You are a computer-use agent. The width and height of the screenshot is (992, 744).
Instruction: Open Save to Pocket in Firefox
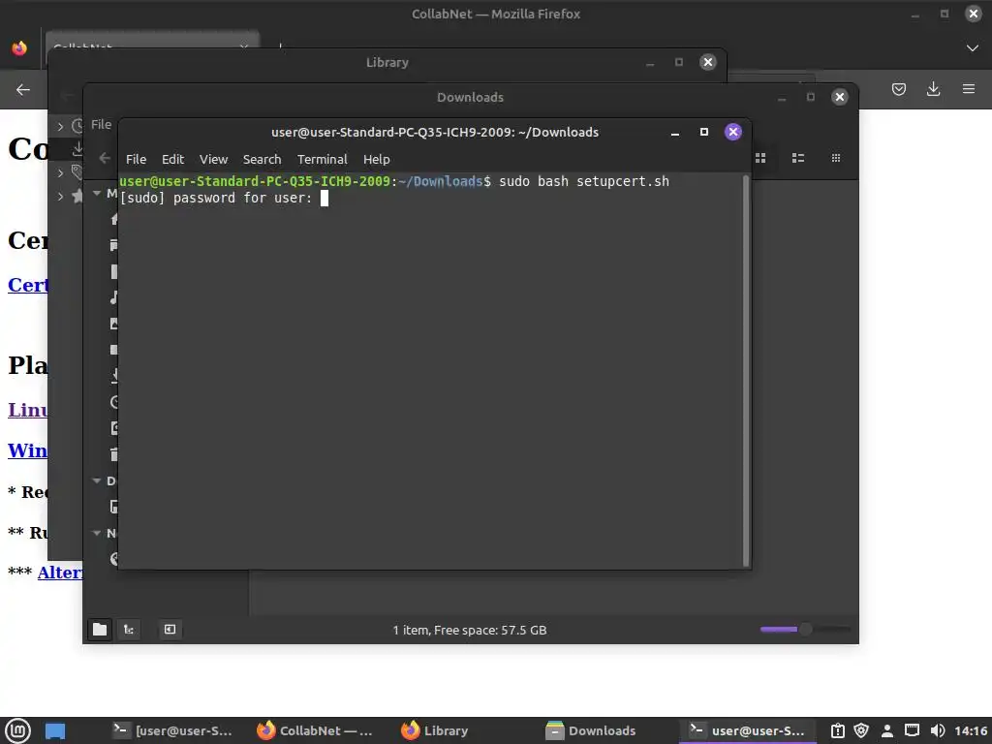click(x=898, y=89)
